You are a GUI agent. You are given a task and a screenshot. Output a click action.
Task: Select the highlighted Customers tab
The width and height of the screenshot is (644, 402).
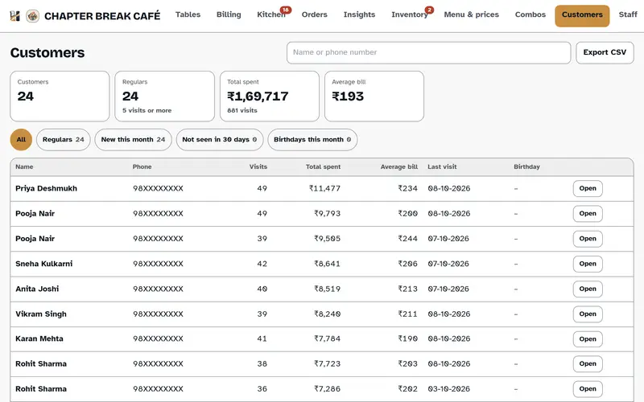pyautogui.click(x=582, y=15)
